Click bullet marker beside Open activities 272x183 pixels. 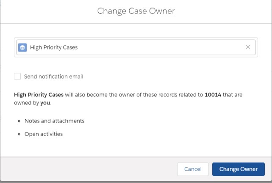coord(19,134)
